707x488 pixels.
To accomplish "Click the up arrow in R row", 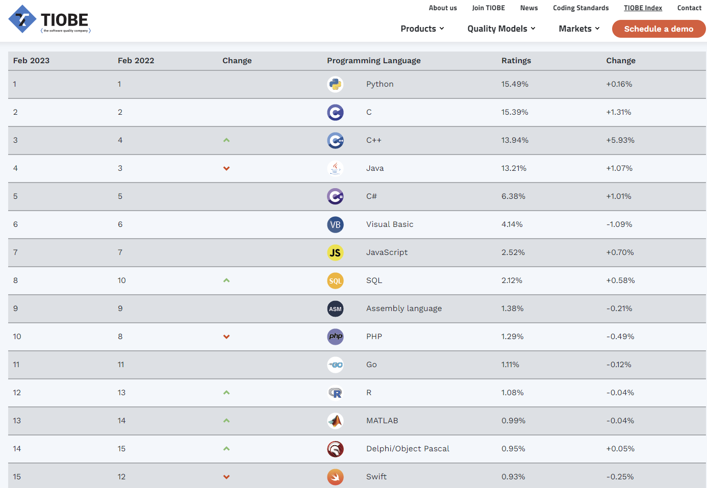I will point(226,393).
